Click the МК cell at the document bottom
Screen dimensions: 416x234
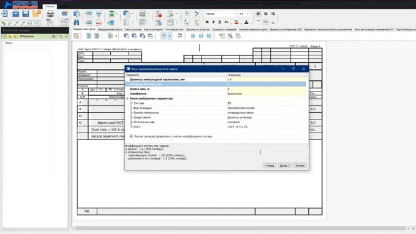tap(87, 211)
